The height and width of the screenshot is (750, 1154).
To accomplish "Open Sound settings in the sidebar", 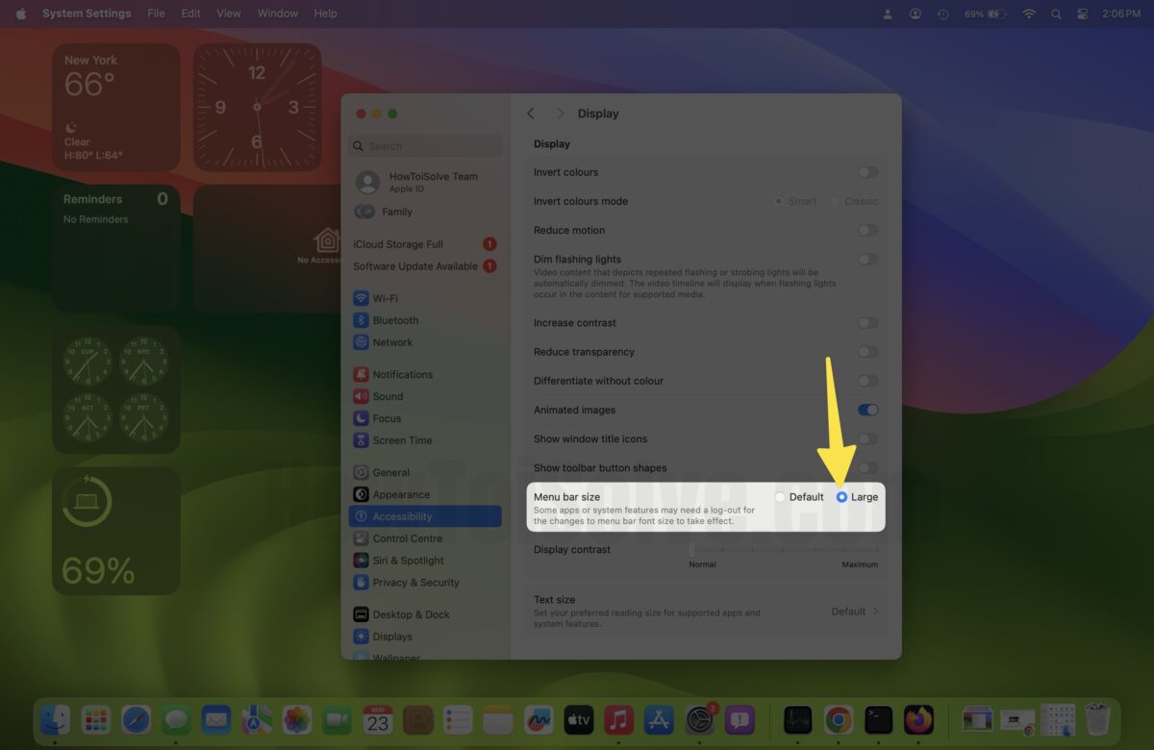I will (389, 396).
